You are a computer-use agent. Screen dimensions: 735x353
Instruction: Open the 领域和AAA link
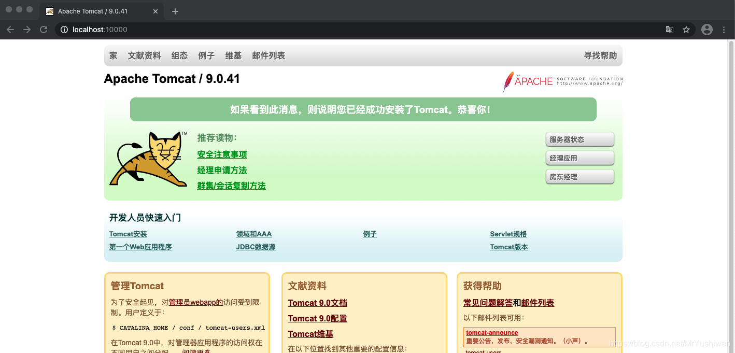(254, 234)
